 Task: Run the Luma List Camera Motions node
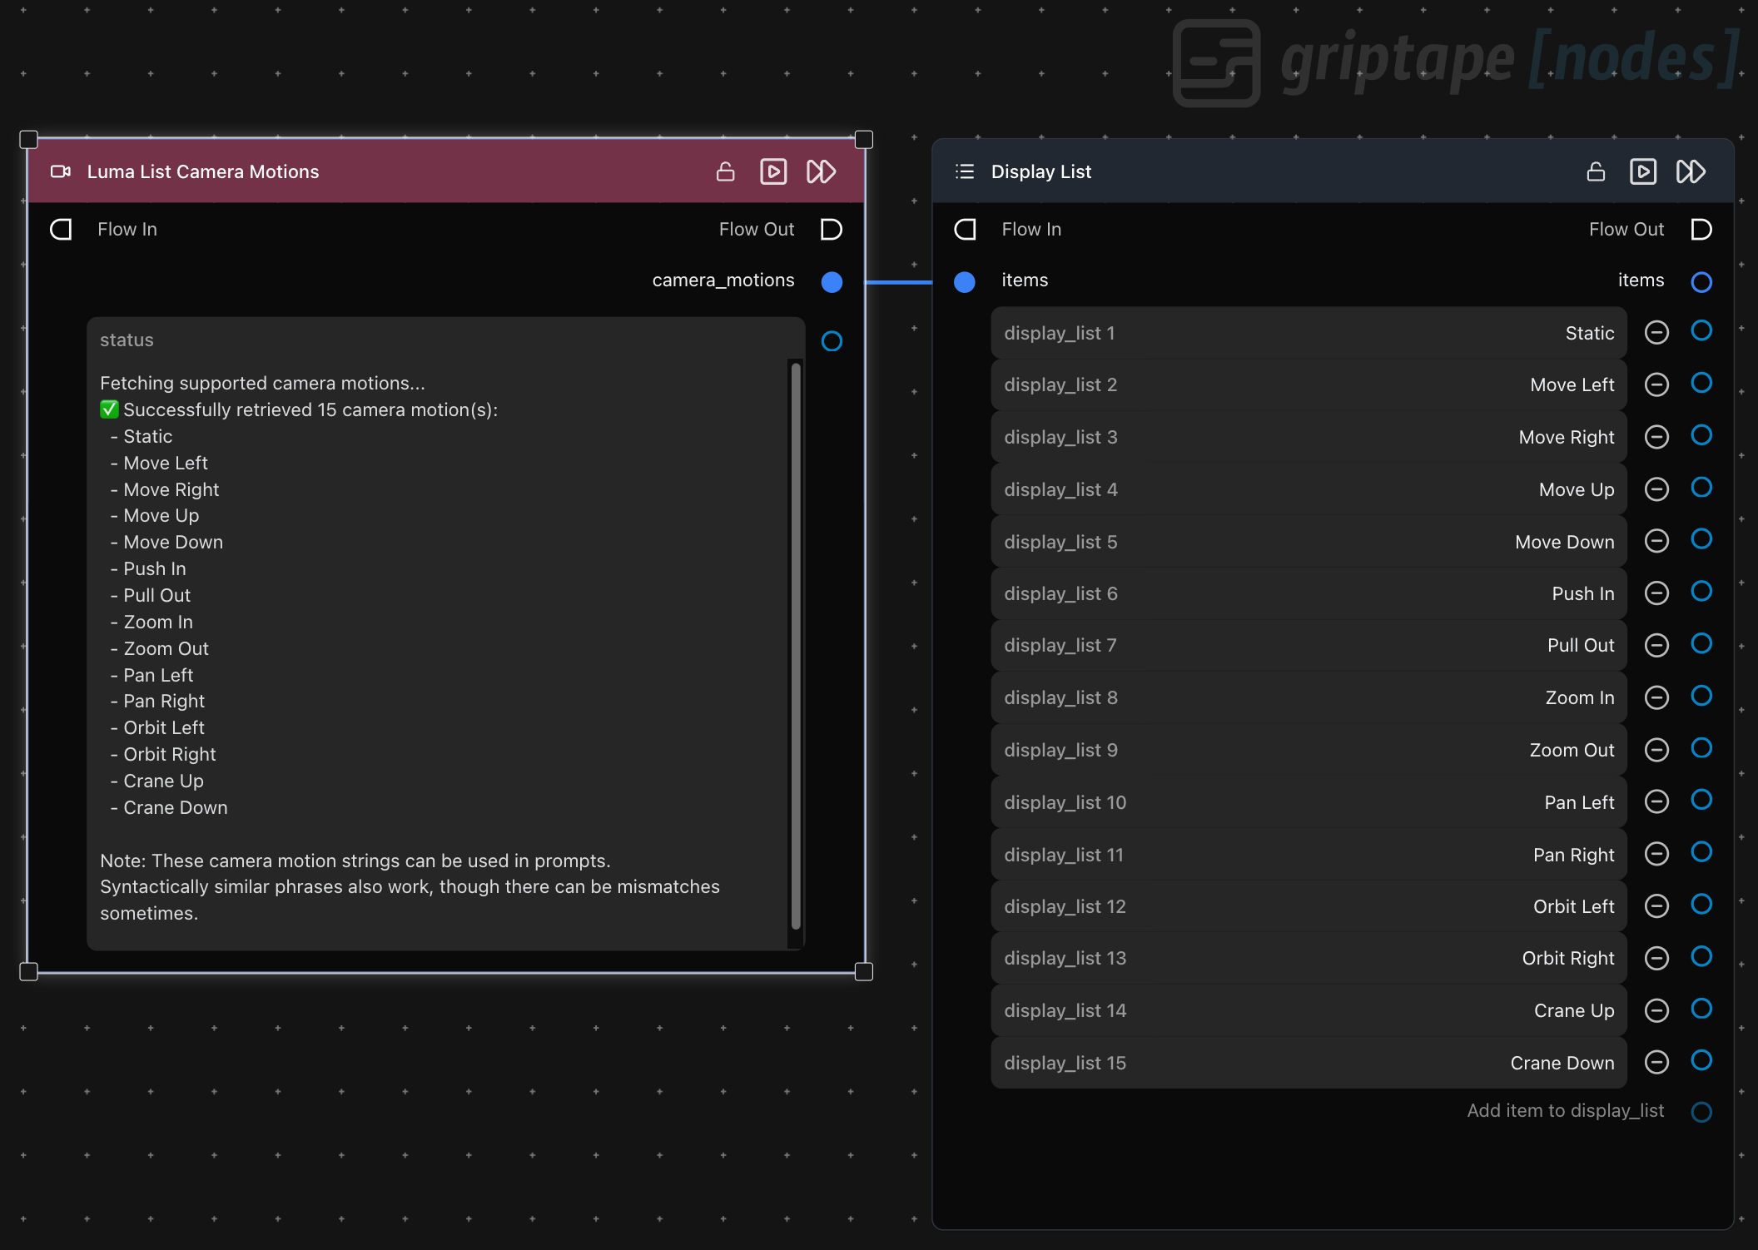(x=772, y=171)
